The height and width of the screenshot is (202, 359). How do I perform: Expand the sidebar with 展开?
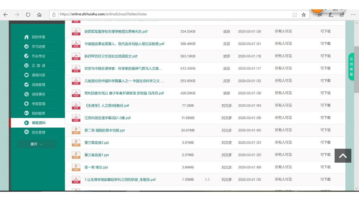(x=37, y=144)
